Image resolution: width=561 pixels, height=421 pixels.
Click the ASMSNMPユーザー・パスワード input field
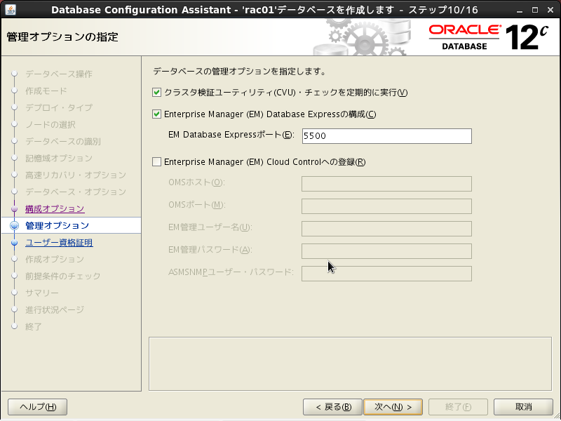click(x=386, y=274)
